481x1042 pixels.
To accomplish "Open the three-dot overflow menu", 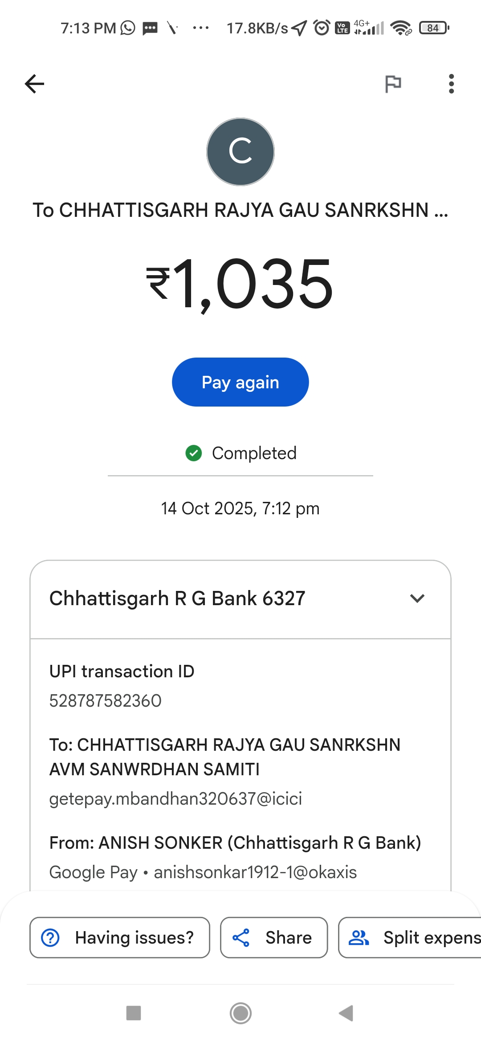I will click(x=451, y=84).
